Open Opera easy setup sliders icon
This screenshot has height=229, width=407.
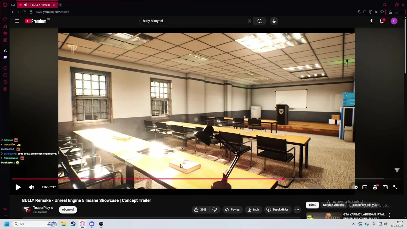coord(402,12)
